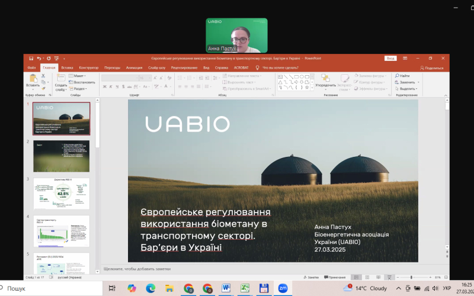Click the 'Что вы хотите сделать?' search field
This screenshot has height=296, width=474.
[280, 67]
